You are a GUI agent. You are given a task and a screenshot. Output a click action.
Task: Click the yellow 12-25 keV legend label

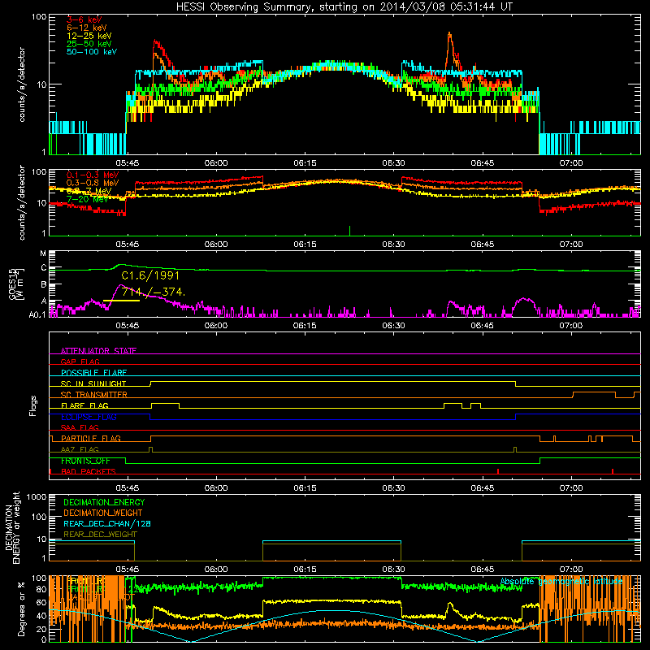click(89, 36)
